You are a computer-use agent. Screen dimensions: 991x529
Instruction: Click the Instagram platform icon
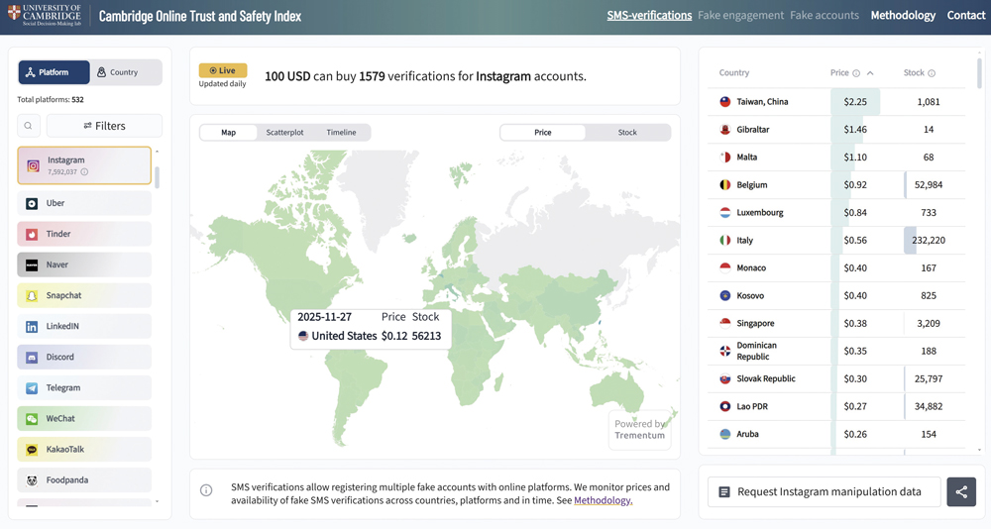point(33,165)
